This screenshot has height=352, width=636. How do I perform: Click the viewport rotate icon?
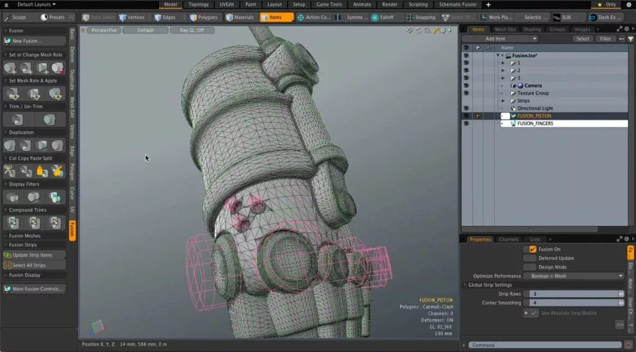click(418, 30)
